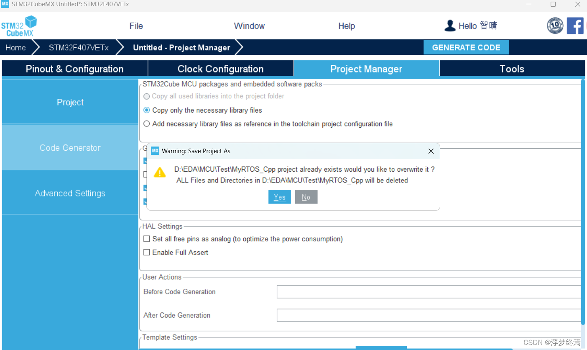Click the STM32CubeMX logo

pos(19,26)
